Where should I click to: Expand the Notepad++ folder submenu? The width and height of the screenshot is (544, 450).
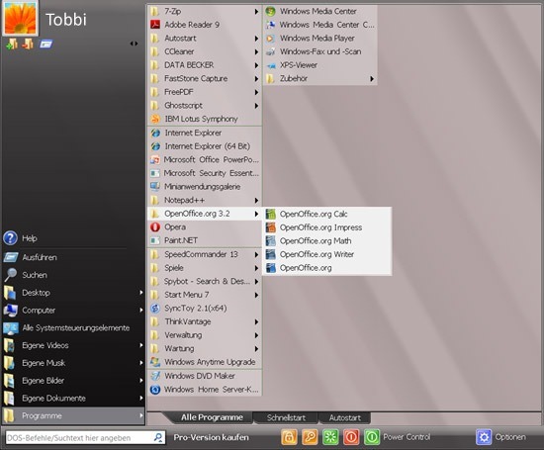(205, 200)
